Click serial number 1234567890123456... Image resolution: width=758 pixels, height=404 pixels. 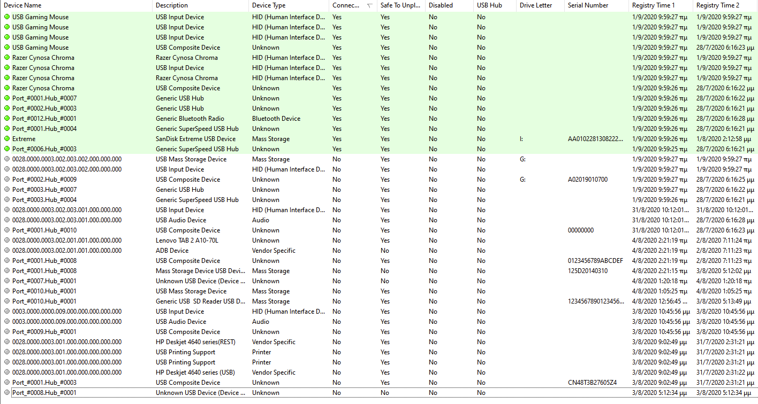click(x=595, y=301)
